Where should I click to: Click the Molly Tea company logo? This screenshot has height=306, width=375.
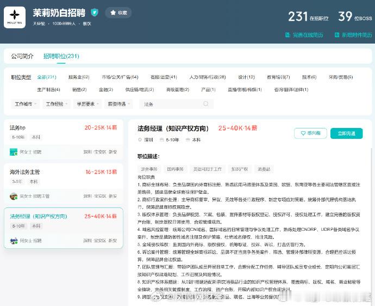(15, 17)
